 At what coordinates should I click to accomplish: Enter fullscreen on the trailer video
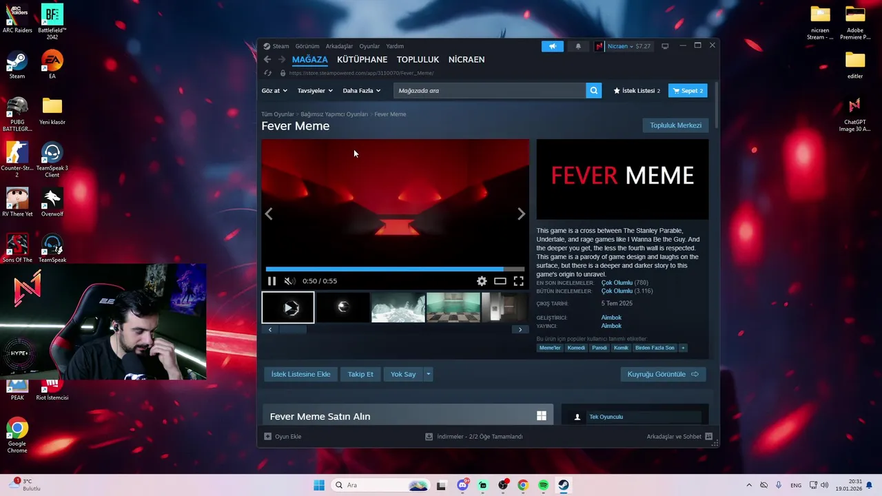pos(518,281)
